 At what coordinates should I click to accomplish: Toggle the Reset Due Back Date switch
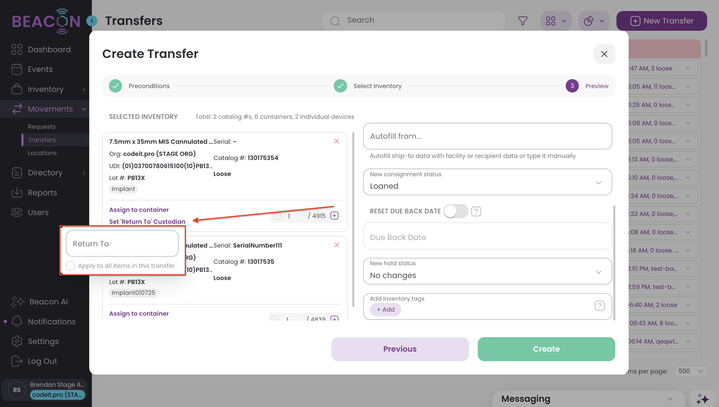click(455, 211)
